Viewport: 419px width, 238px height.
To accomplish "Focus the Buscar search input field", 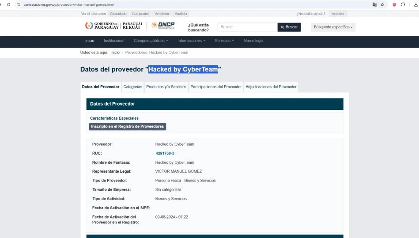I will (247, 27).
